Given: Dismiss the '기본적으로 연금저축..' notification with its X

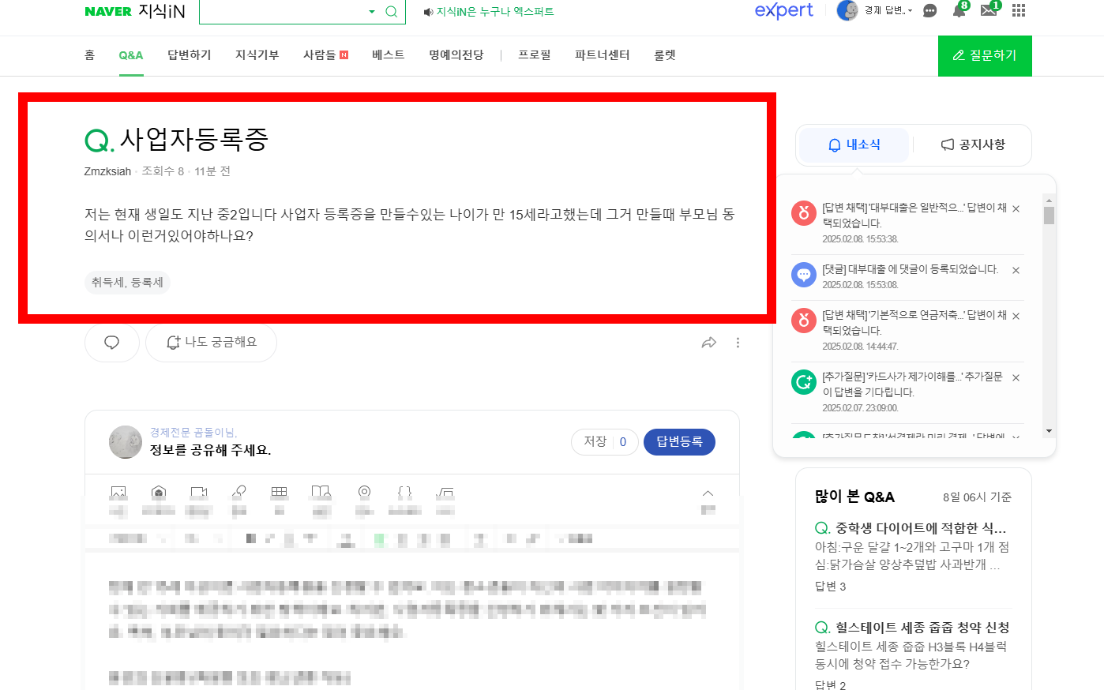Looking at the screenshot, I should click(x=1016, y=317).
